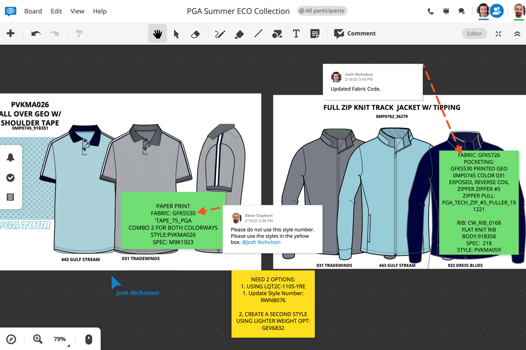This screenshot has height=350, width=526.
Task: Click the zoom in magnifier
Action: (x=38, y=339)
